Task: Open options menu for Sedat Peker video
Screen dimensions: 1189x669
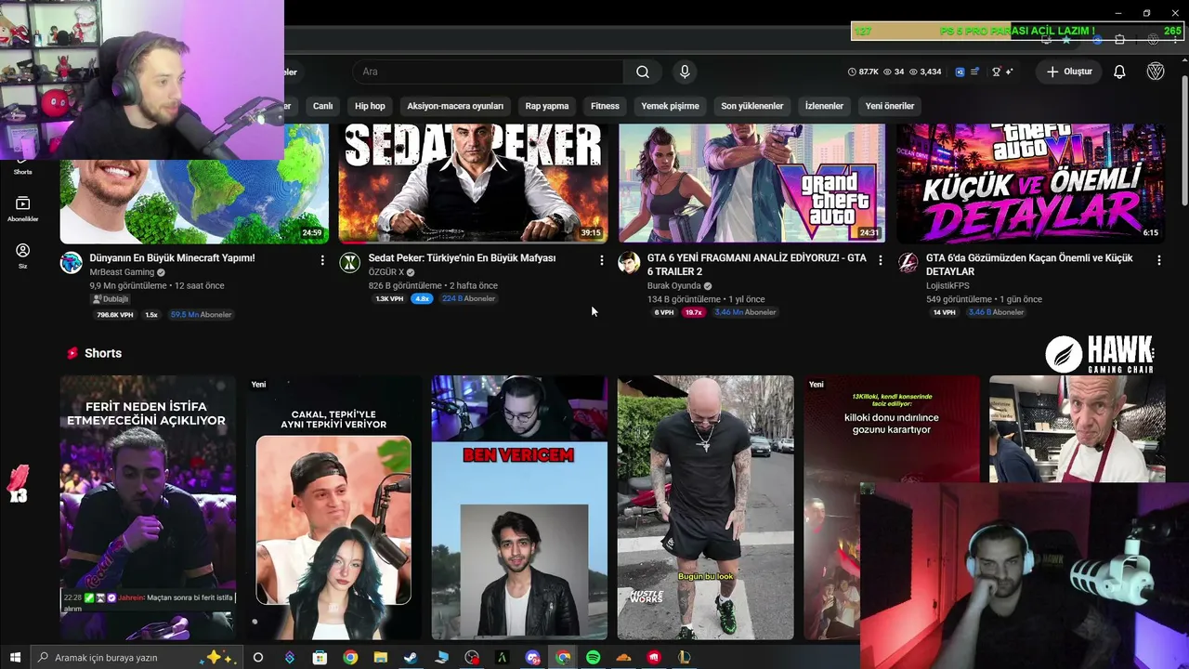Action: (601, 260)
